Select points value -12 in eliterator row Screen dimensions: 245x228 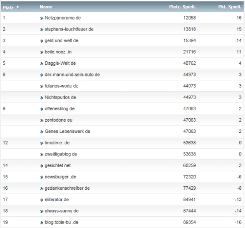tap(238, 200)
